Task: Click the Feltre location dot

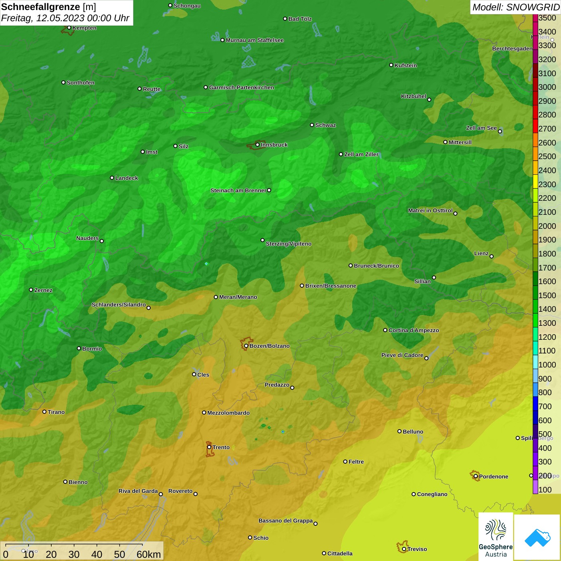Action: 345,461
